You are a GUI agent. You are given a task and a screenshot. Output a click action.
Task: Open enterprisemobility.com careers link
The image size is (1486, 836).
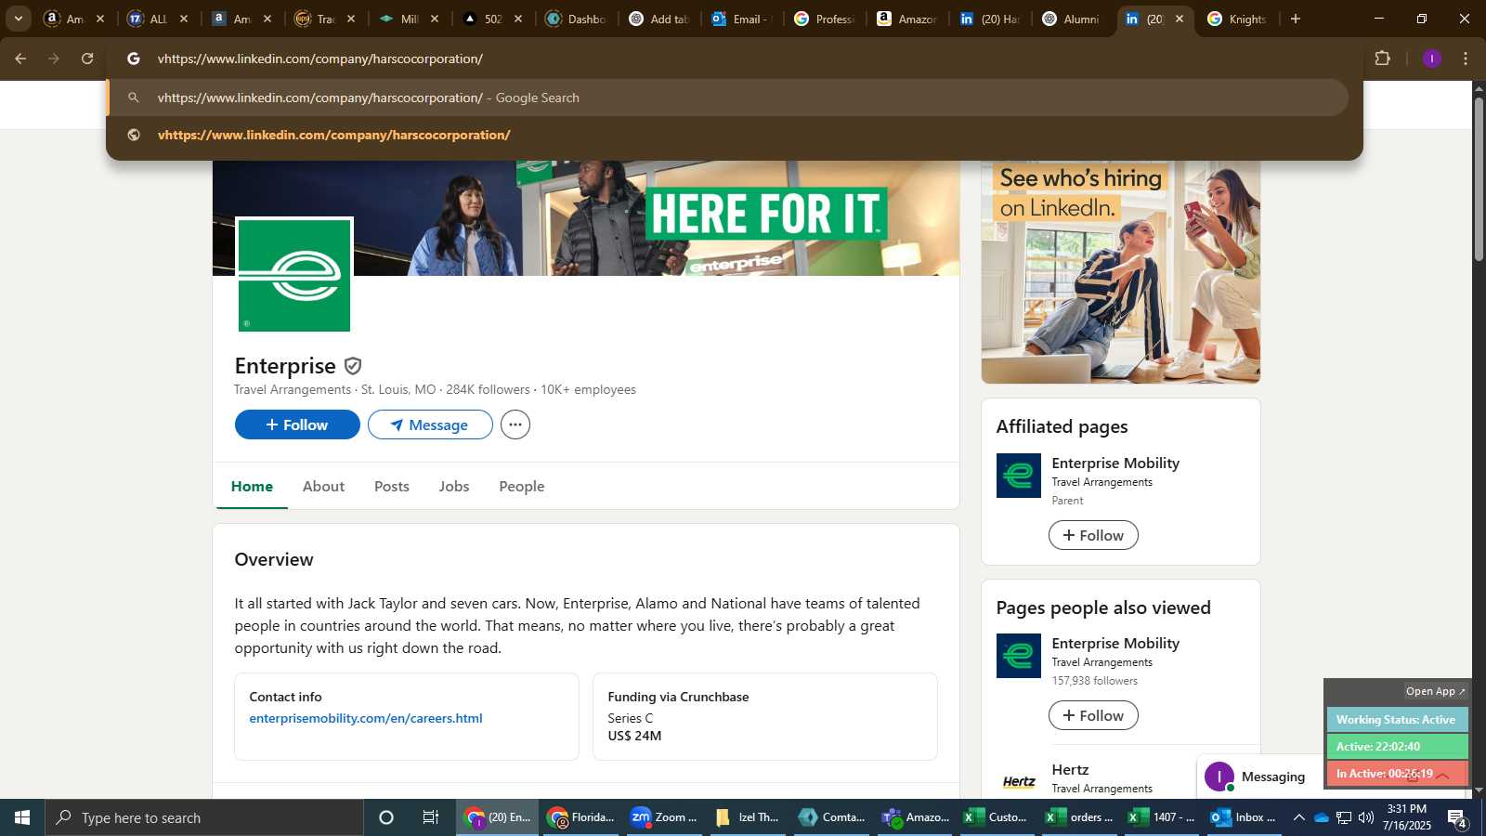366,718
